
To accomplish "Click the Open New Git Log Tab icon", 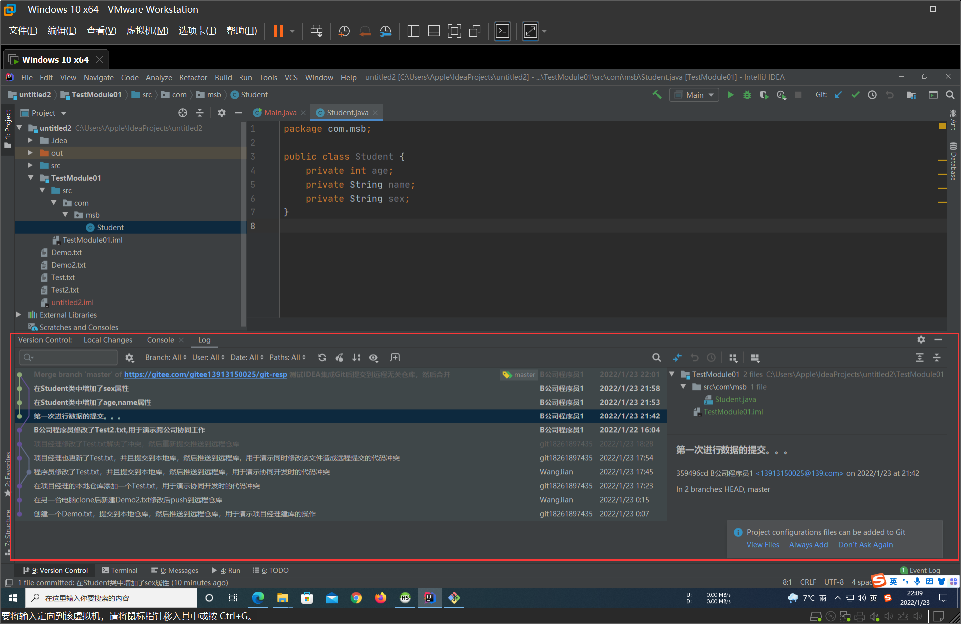I will click(x=395, y=357).
